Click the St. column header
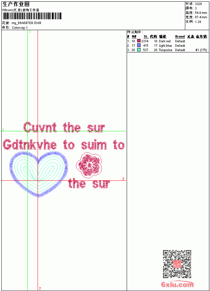This screenshot has width=210, height=291. tap(146, 37)
